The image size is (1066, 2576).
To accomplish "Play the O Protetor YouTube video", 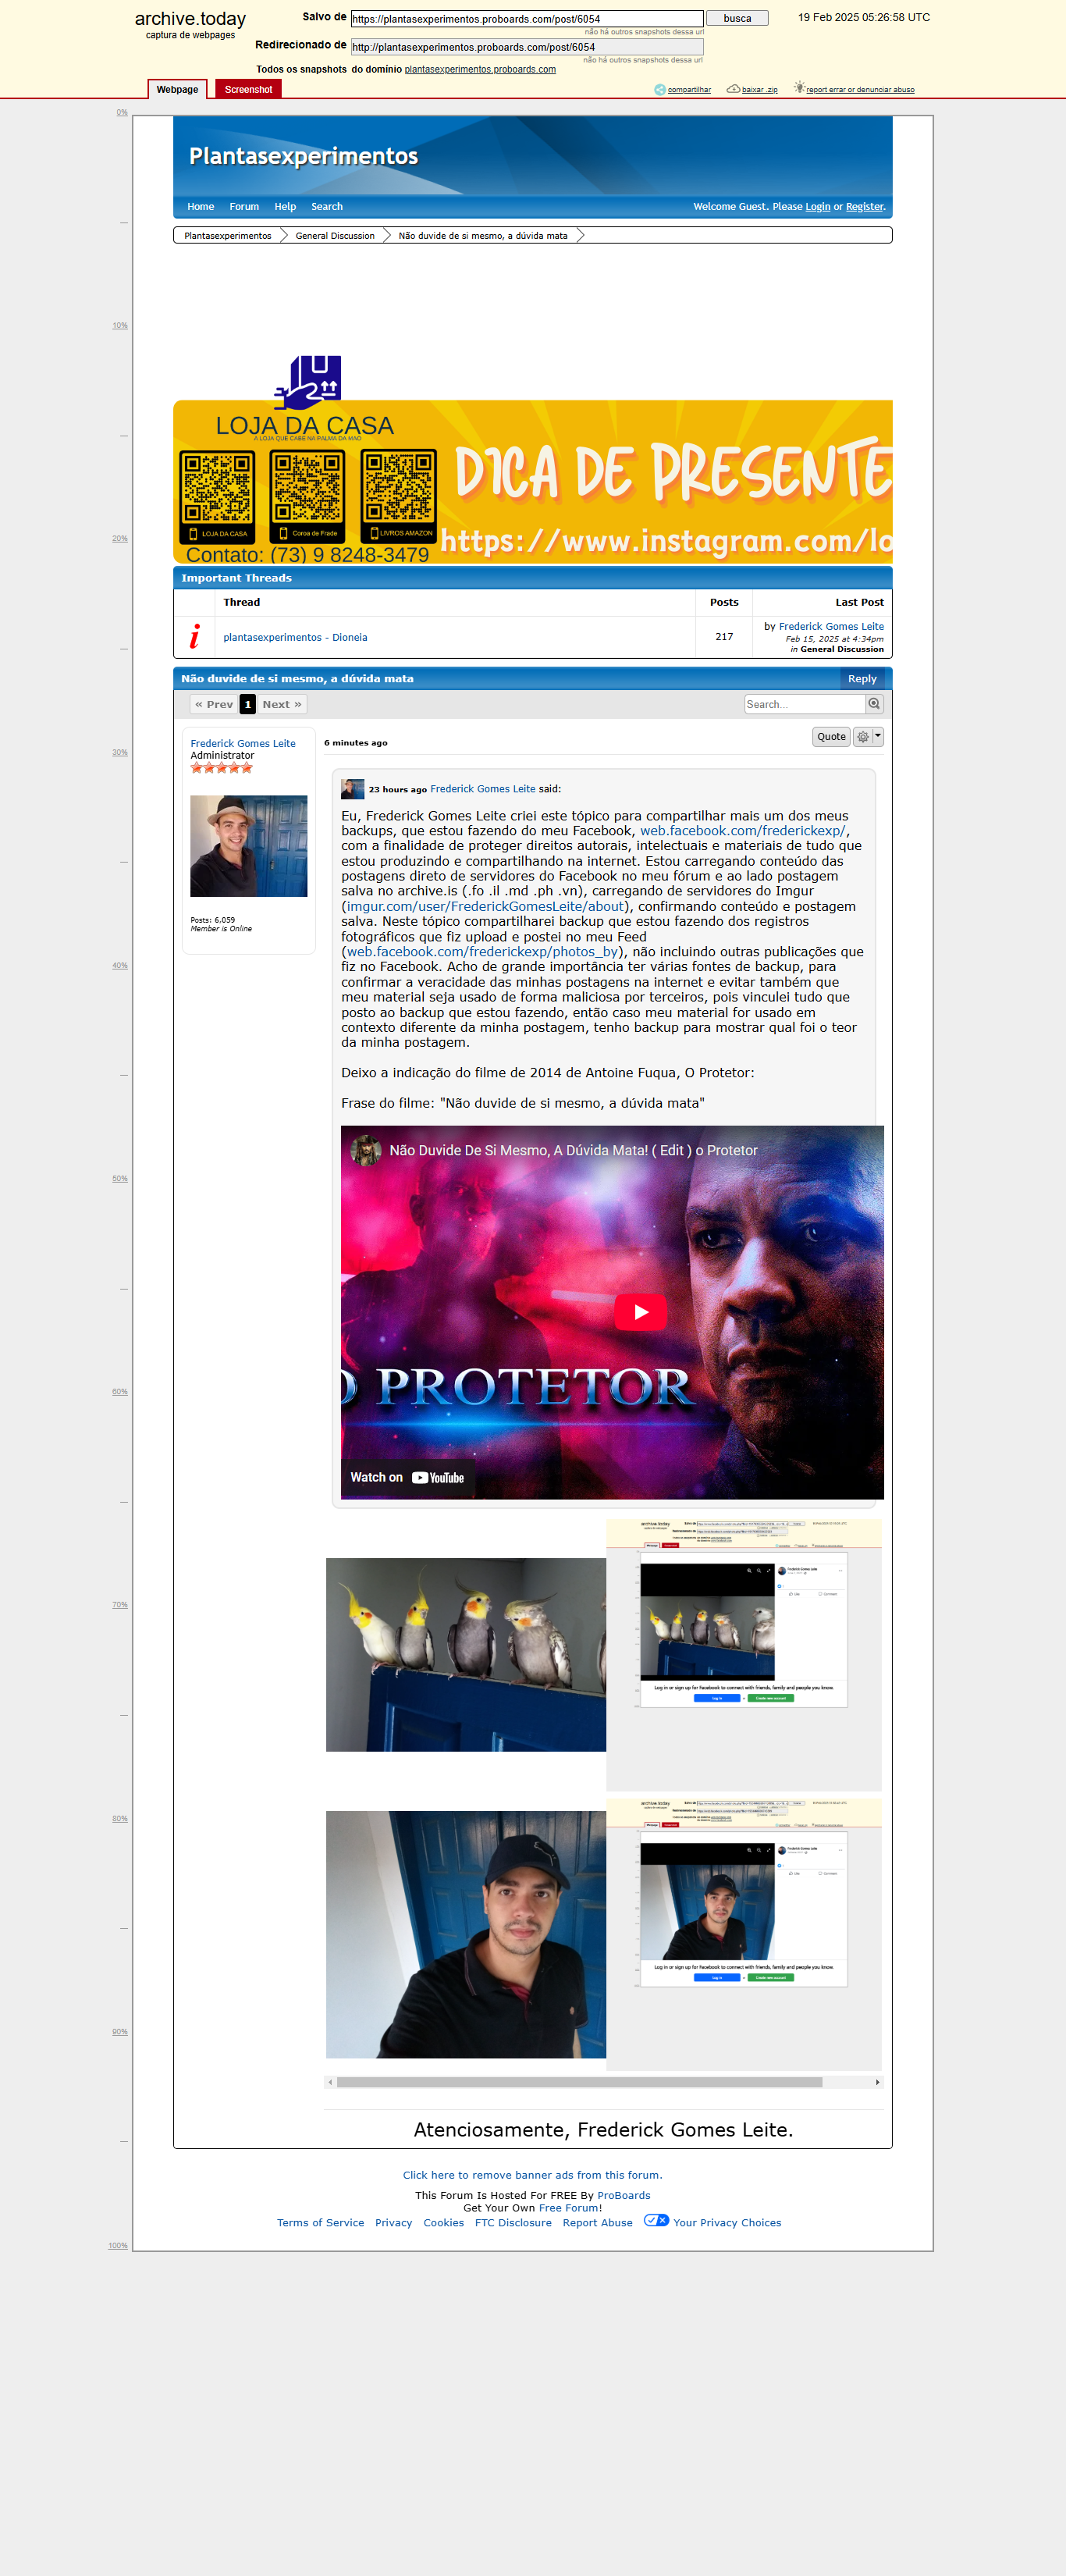I will pyautogui.click(x=640, y=1312).
